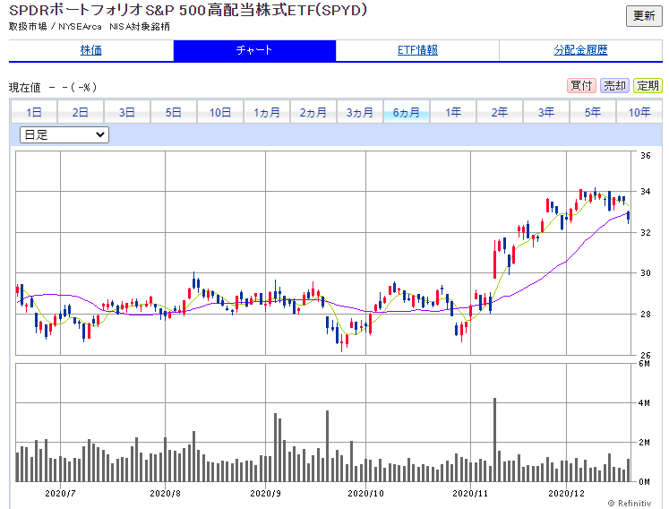The height and width of the screenshot is (509, 669).
Task: Select the 5日 chart period
Action: pos(173,112)
